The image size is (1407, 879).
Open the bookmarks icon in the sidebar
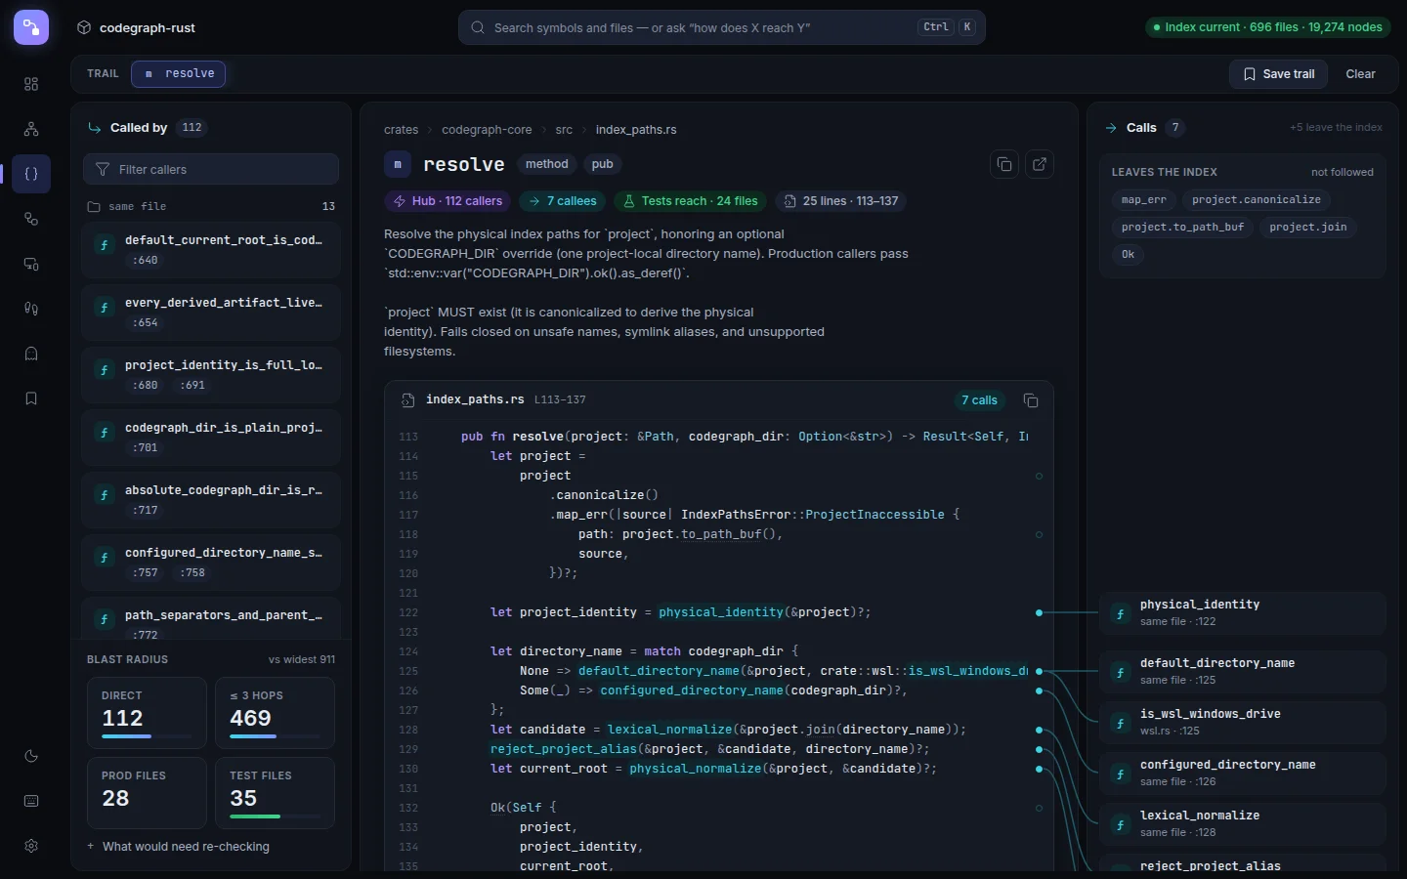(31, 398)
